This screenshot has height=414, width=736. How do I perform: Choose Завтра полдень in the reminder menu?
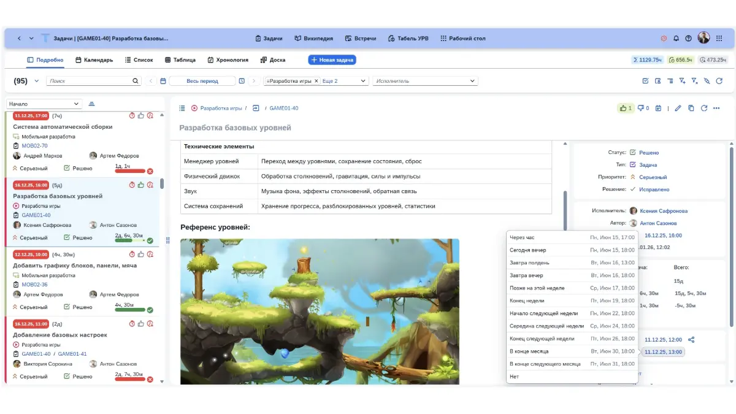click(x=572, y=263)
